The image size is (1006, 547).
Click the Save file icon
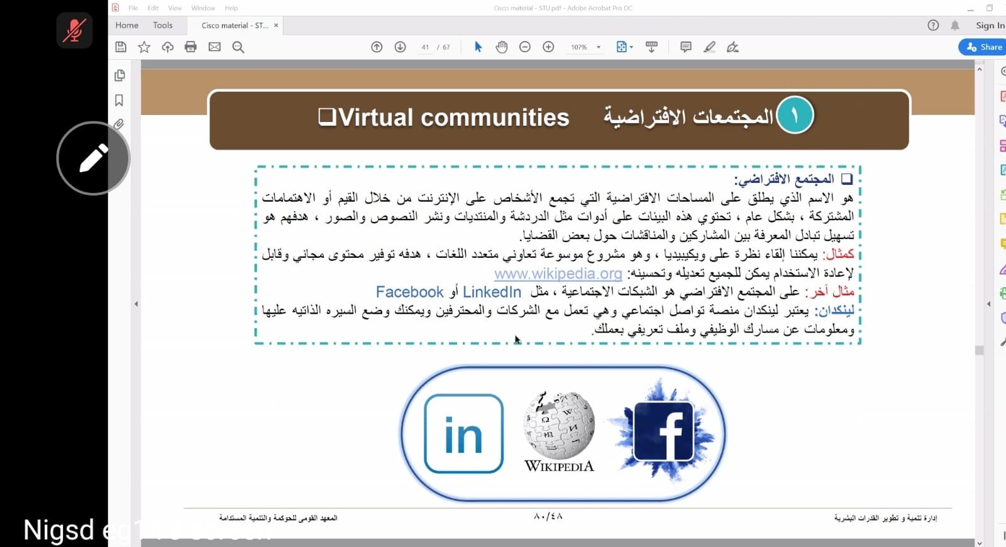[121, 47]
